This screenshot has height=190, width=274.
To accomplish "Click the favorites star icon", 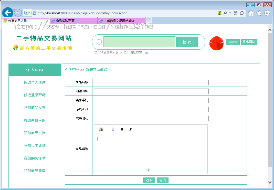I will click(x=259, y=13).
